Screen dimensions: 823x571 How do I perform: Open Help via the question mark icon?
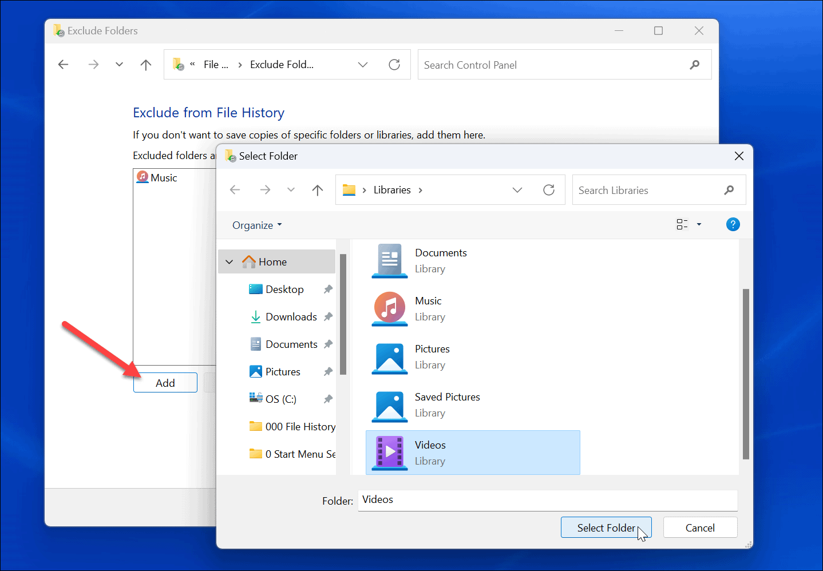(x=733, y=224)
